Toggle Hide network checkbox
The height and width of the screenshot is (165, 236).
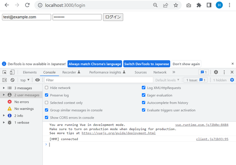46,88
